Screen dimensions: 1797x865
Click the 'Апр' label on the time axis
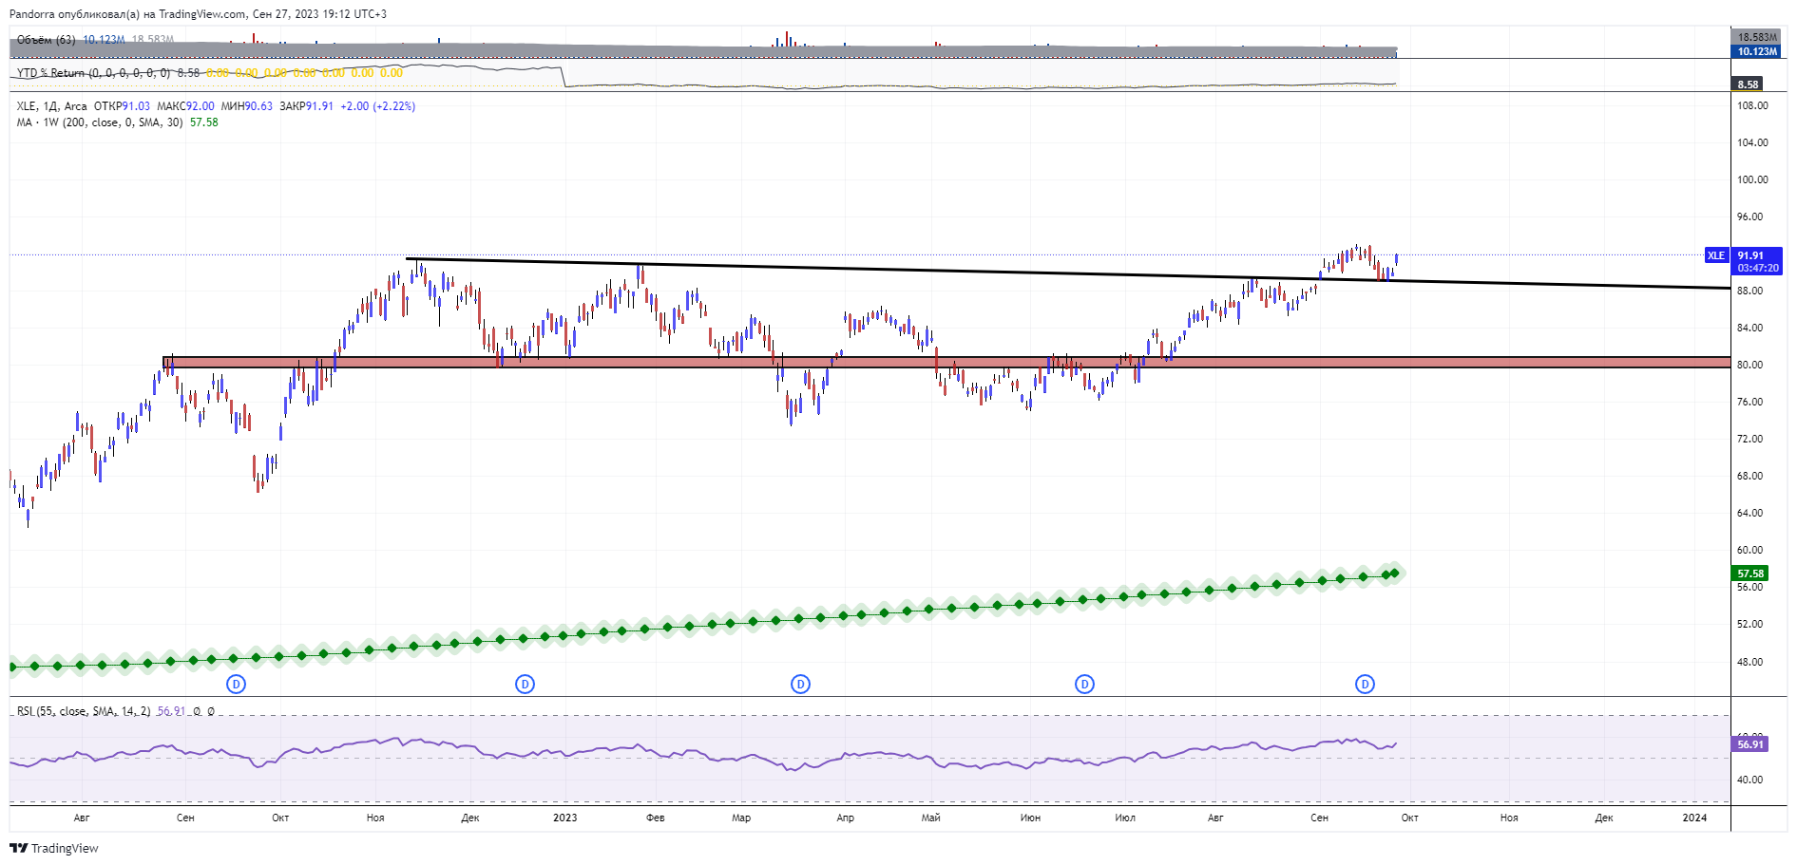click(845, 818)
